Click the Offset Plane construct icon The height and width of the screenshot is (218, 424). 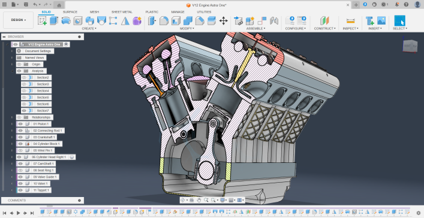coord(324,20)
